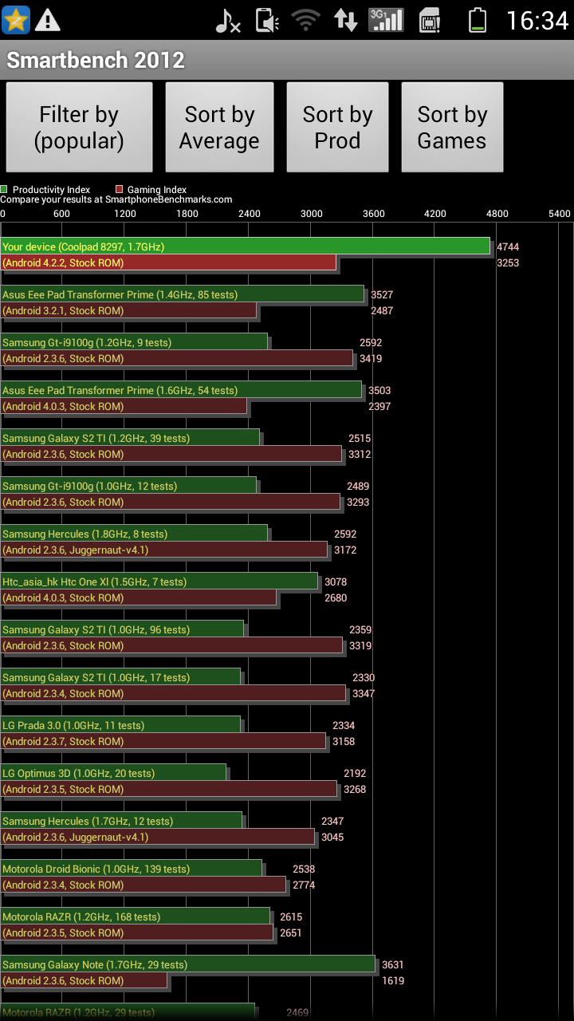Tap the Android 2.3.7 Stock ROM bar
Image resolution: width=574 pixels, height=1021 pixels.
tap(163, 741)
